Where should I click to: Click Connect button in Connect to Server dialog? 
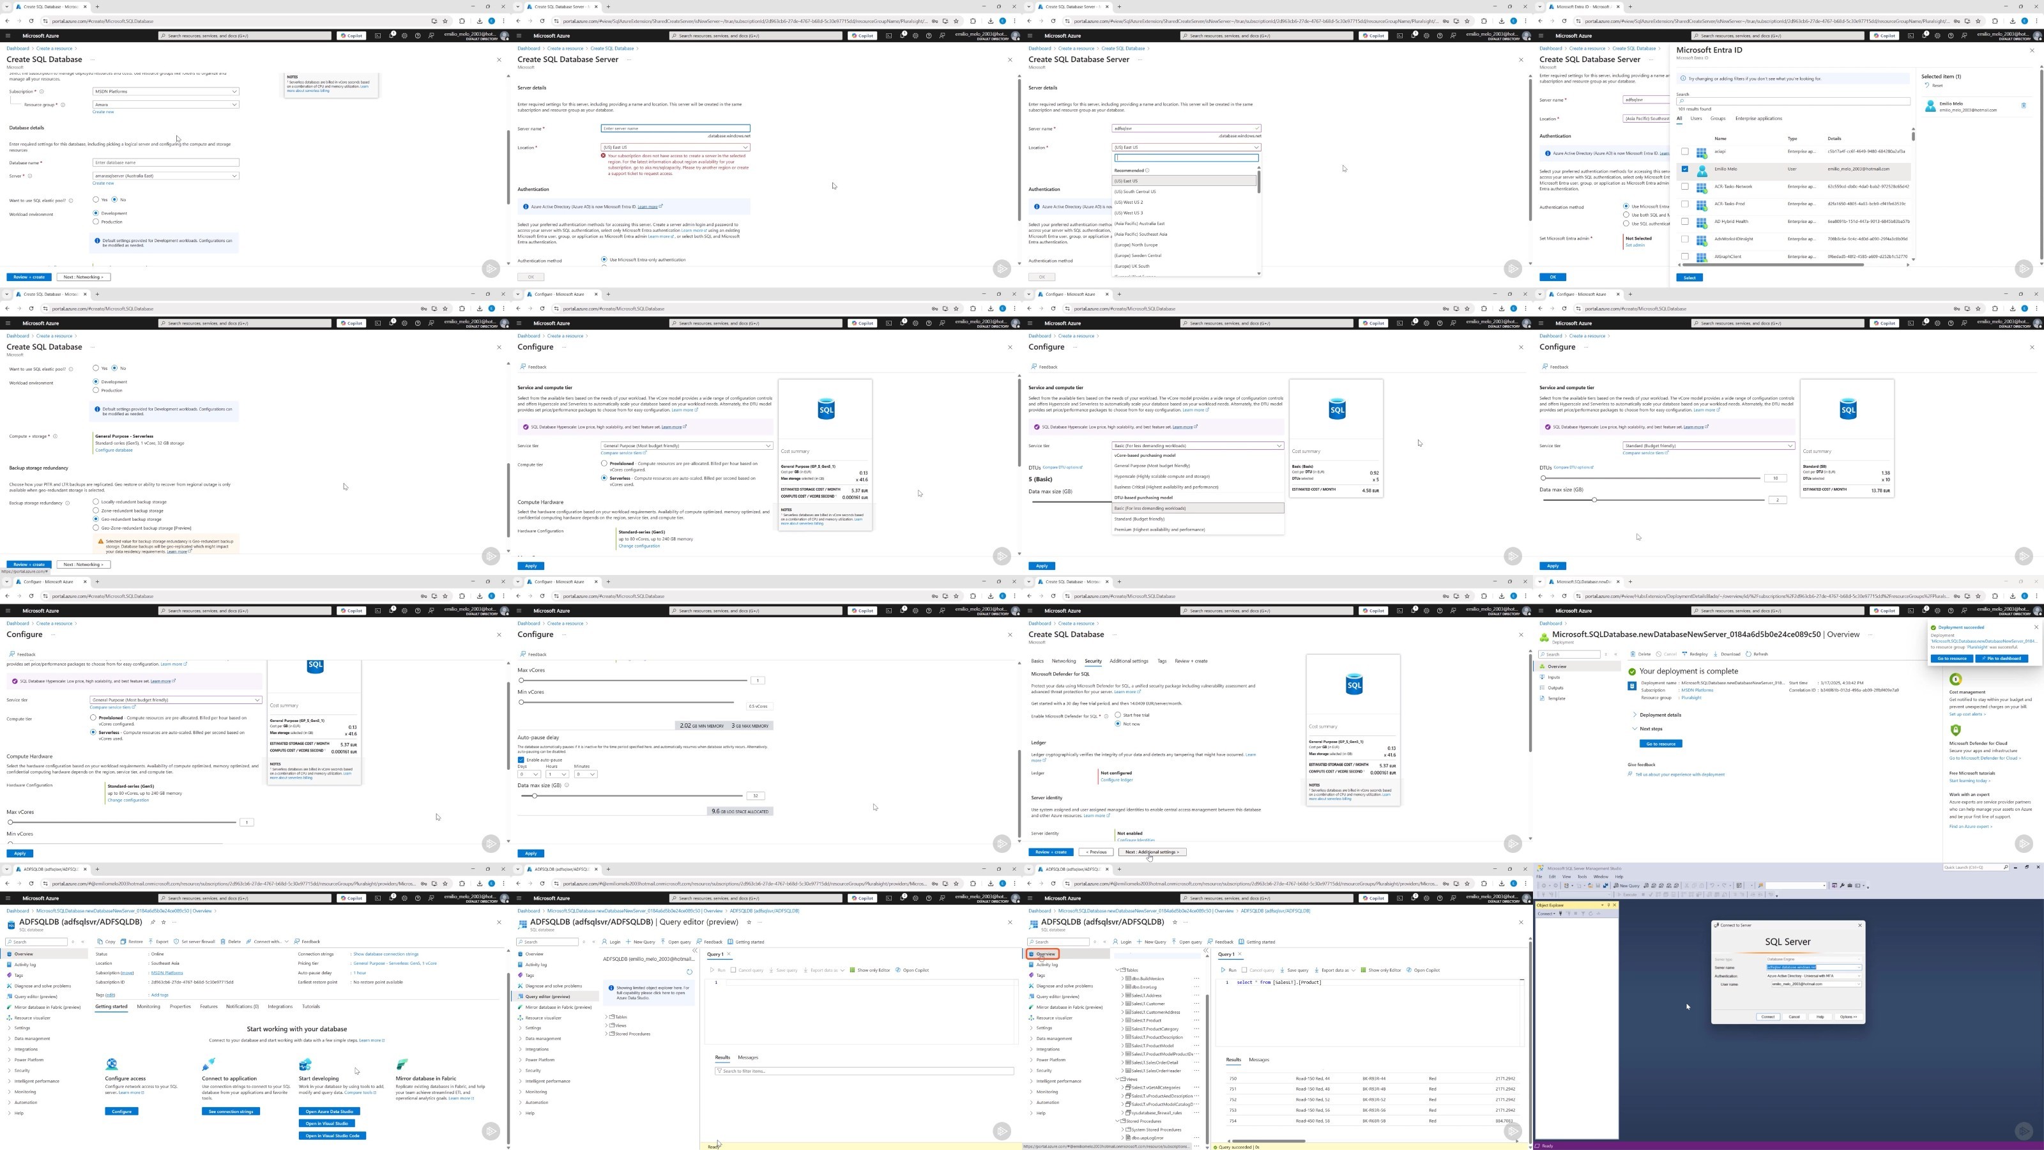(1768, 1016)
